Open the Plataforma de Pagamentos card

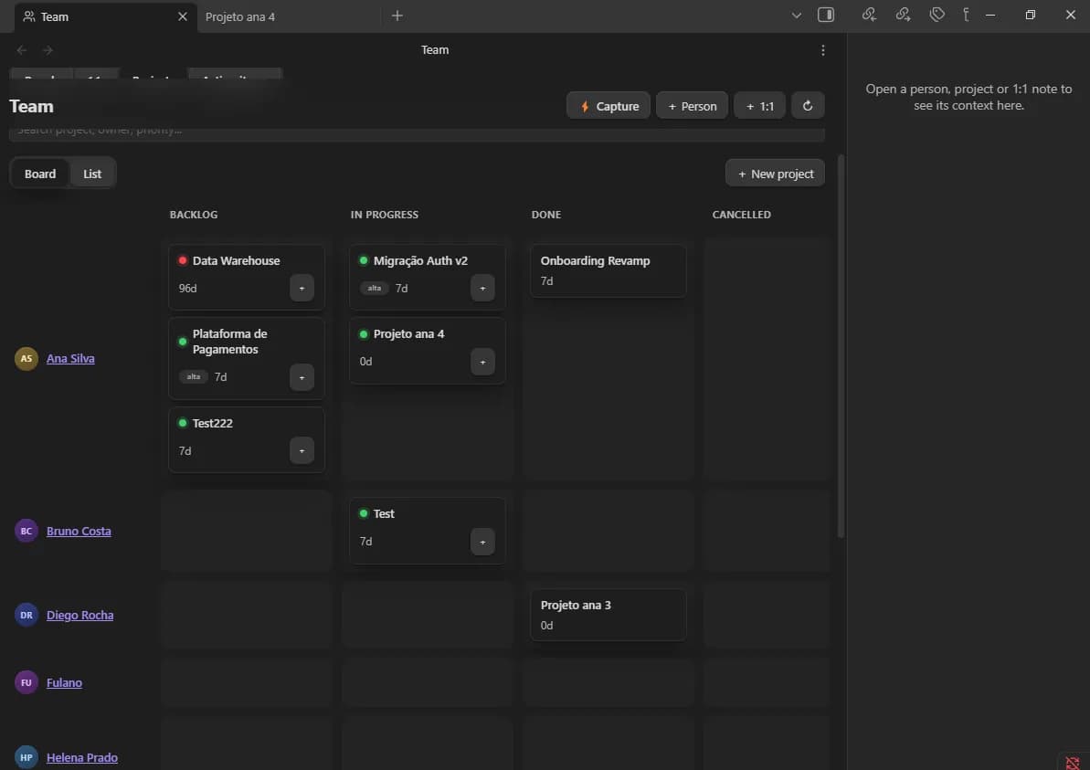coord(247,358)
